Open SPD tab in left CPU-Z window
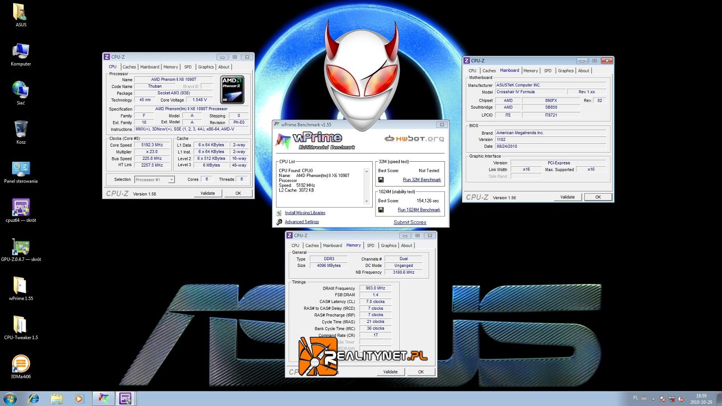This screenshot has height=406, width=722. (x=188, y=67)
